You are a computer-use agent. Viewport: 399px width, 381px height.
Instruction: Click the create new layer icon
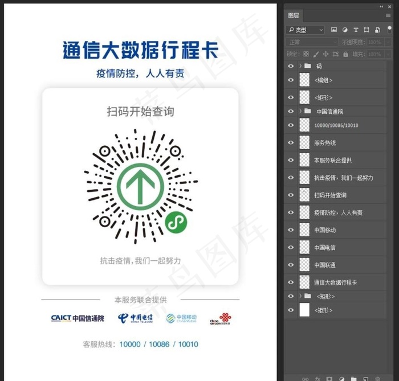(366, 379)
